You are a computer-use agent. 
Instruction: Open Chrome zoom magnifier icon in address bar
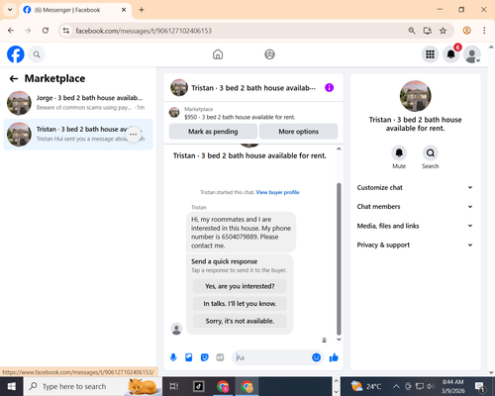pyautogui.click(x=412, y=31)
